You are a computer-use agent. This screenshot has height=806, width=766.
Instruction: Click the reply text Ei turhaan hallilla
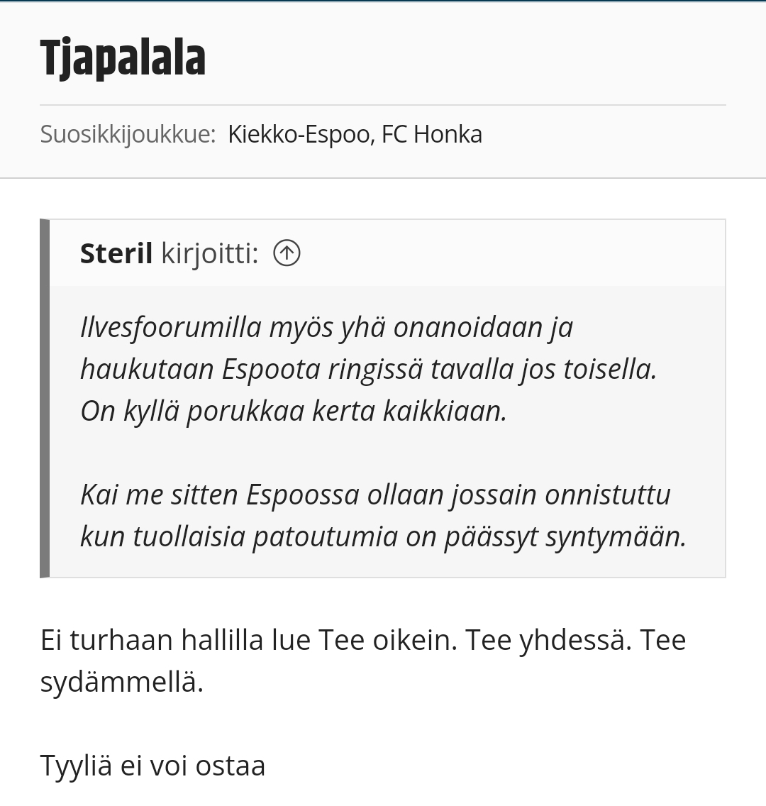point(362,641)
